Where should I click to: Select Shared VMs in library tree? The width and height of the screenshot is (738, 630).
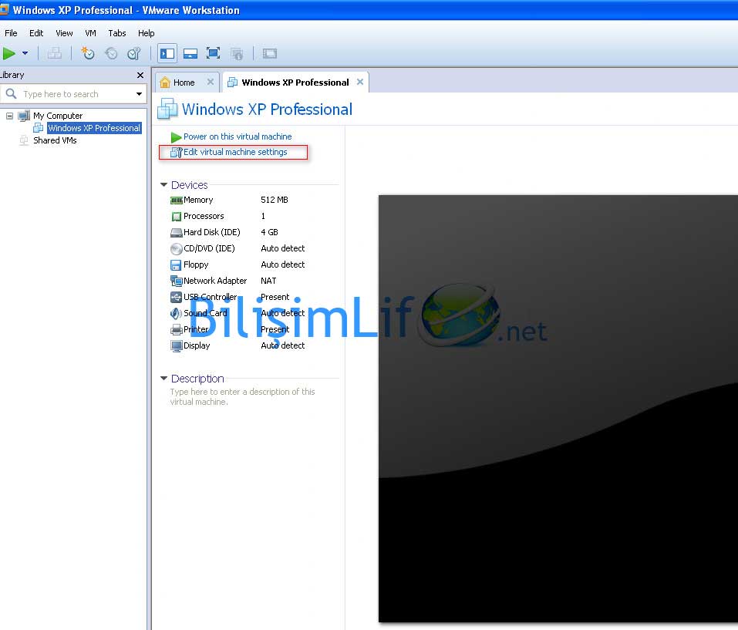tap(55, 140)
